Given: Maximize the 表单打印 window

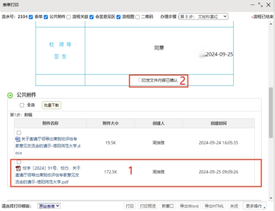Looking at the screenshot, I should coord(261,5).
